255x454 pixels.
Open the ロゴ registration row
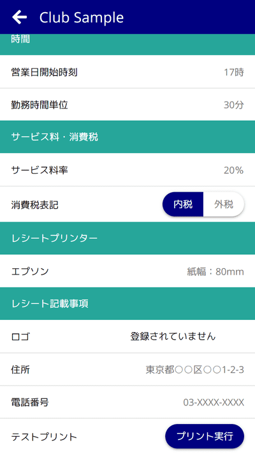coord(127,337)
